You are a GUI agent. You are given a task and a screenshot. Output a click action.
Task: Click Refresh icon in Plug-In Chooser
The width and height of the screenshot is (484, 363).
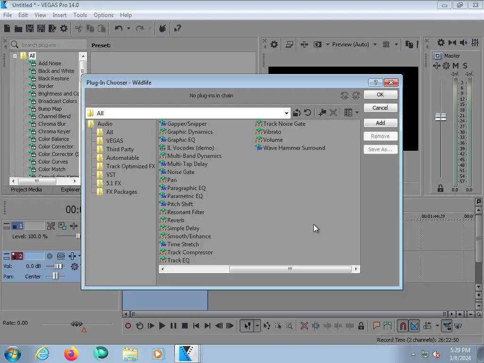click(x=307, y=112)
